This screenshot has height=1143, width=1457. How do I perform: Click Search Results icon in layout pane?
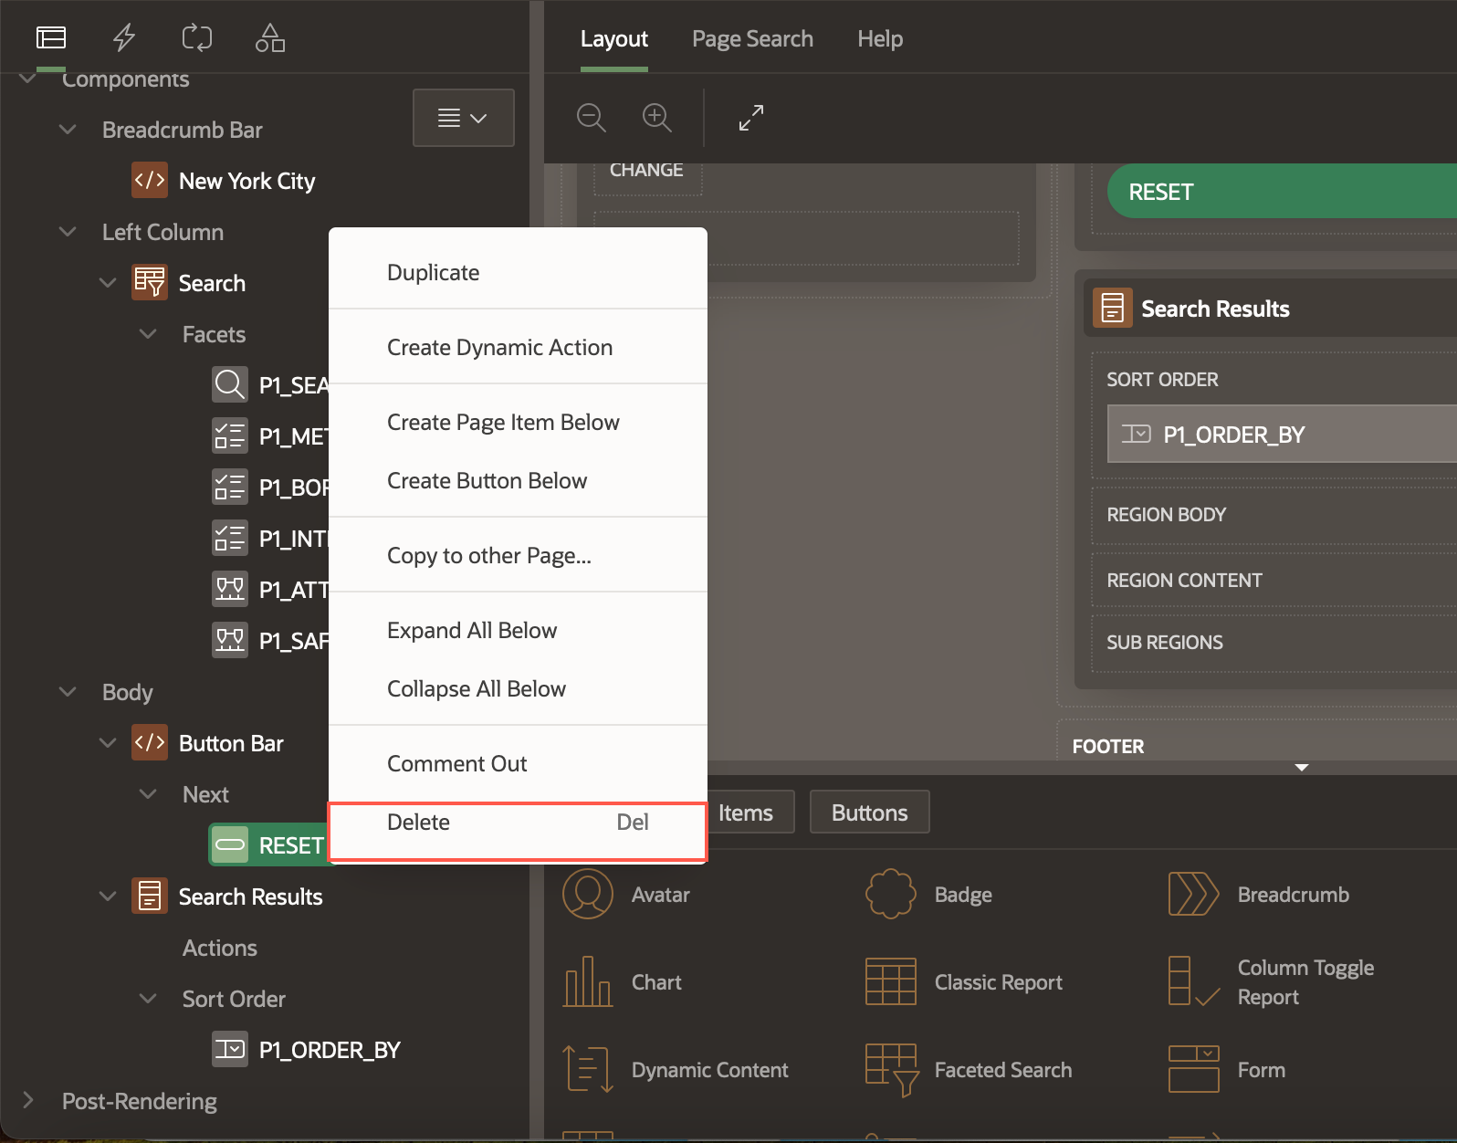[1113, 309]
